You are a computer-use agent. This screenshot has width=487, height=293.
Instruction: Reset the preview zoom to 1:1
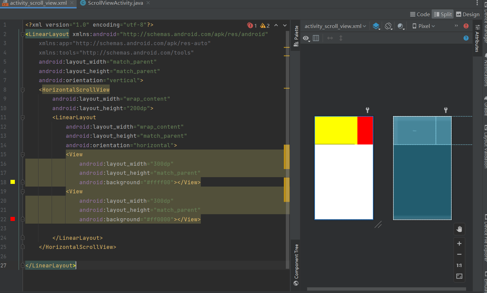pos(459,265)
